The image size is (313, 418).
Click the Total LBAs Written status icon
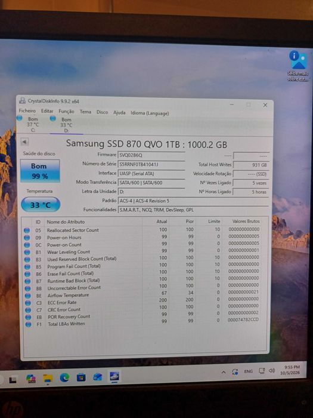coord(28,324)
